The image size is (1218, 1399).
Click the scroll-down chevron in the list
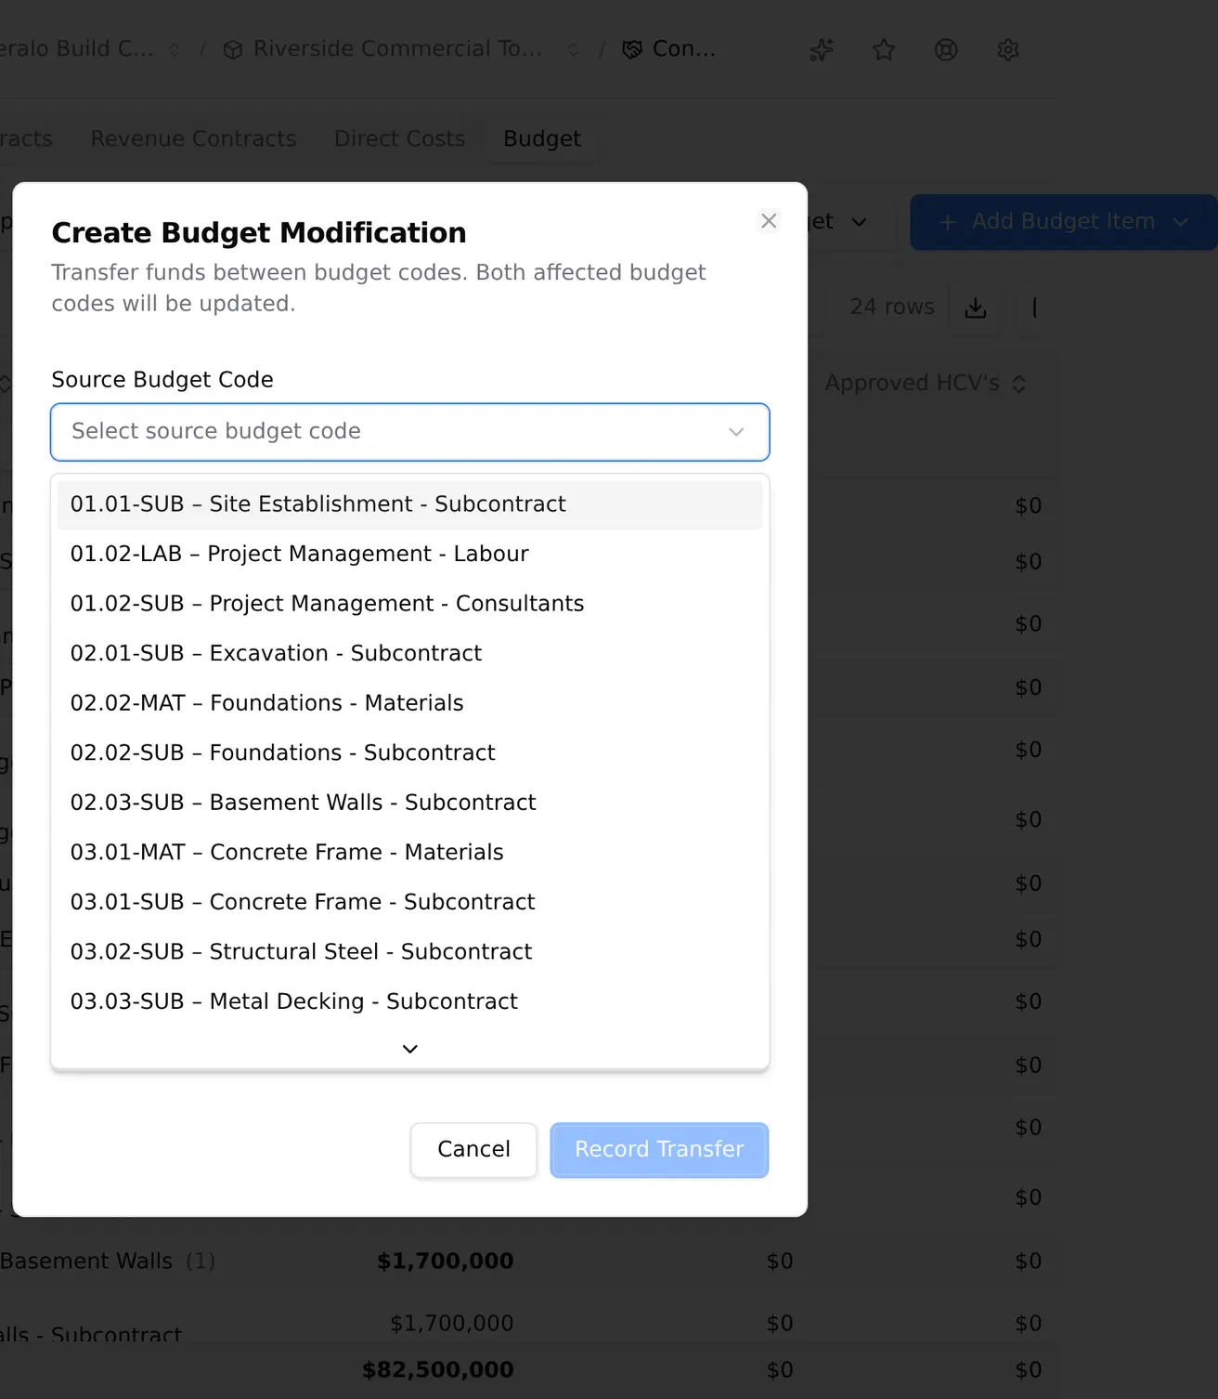tap(409, 1049)
